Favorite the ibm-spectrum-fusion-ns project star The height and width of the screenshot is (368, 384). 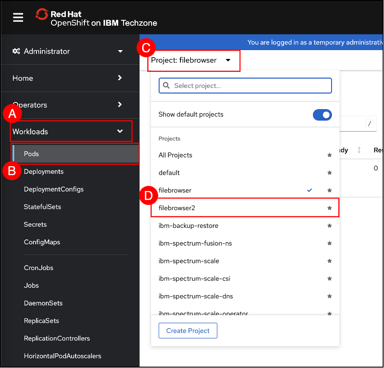coord(329,243)
